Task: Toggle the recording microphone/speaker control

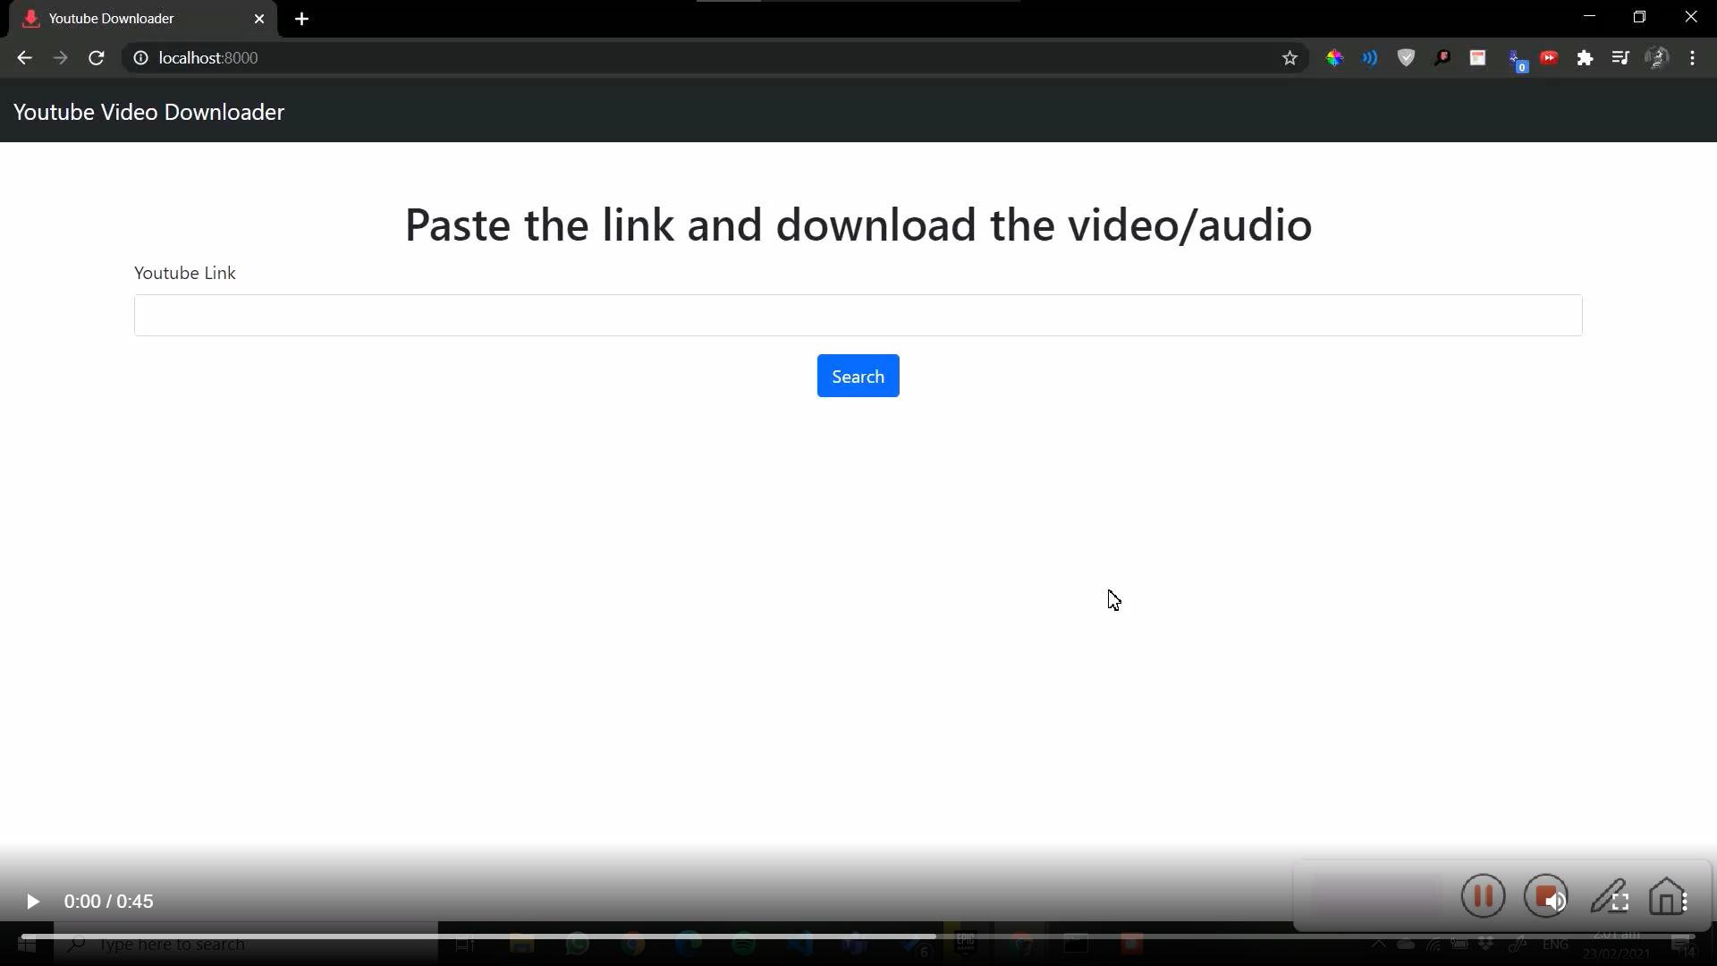Action: click(1546, 896)
